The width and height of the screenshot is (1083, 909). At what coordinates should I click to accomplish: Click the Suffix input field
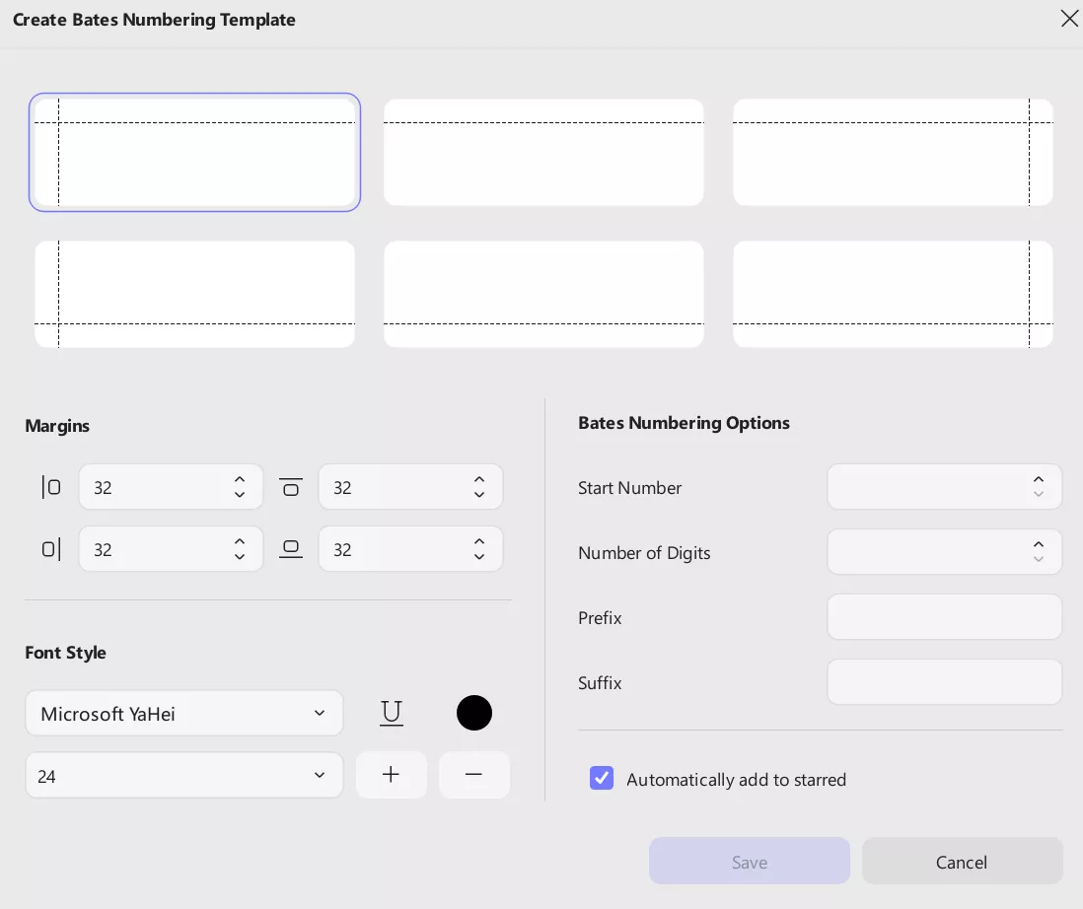point(944,681)
